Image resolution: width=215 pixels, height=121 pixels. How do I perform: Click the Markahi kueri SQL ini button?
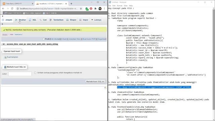(95, 81)
